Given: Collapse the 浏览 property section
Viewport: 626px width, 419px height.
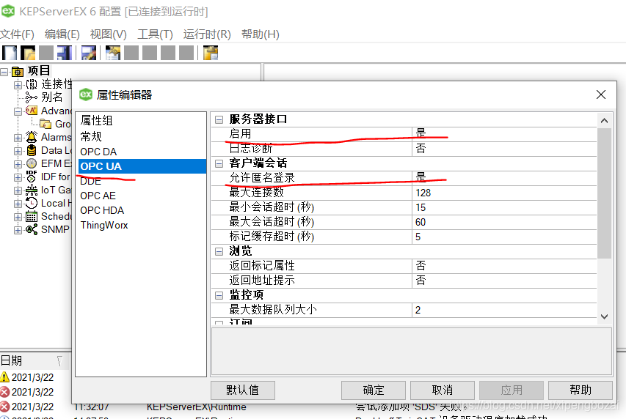Looking at the screenshot, I should [219, 251].
